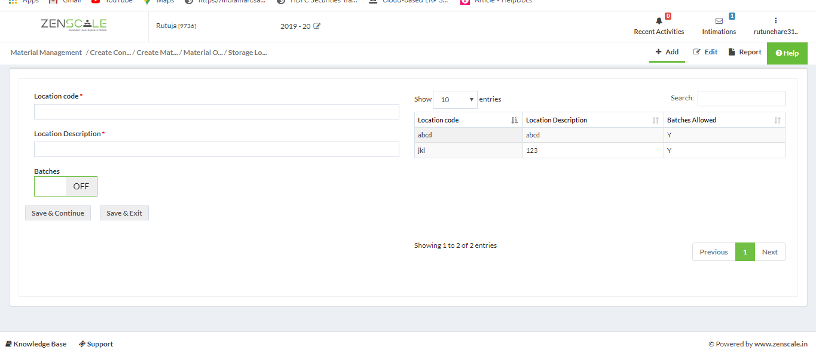
Task: Open Support link in footer
Action: click(96, 344)
